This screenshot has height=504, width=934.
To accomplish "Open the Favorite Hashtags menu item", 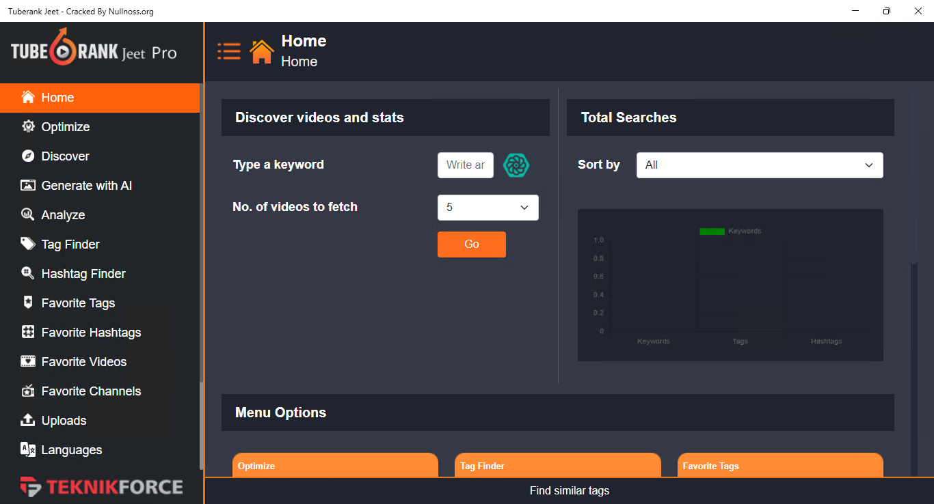I will click(x=100, y=333).
